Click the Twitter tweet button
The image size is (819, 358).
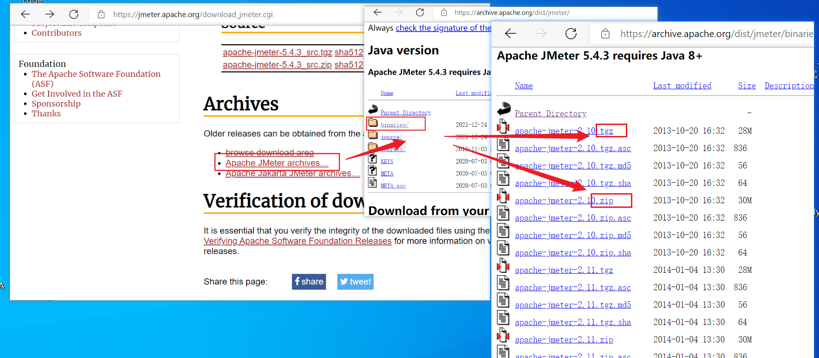click(356, 282)
